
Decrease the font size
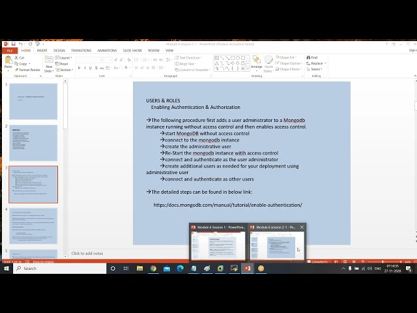tap(121, 60)
